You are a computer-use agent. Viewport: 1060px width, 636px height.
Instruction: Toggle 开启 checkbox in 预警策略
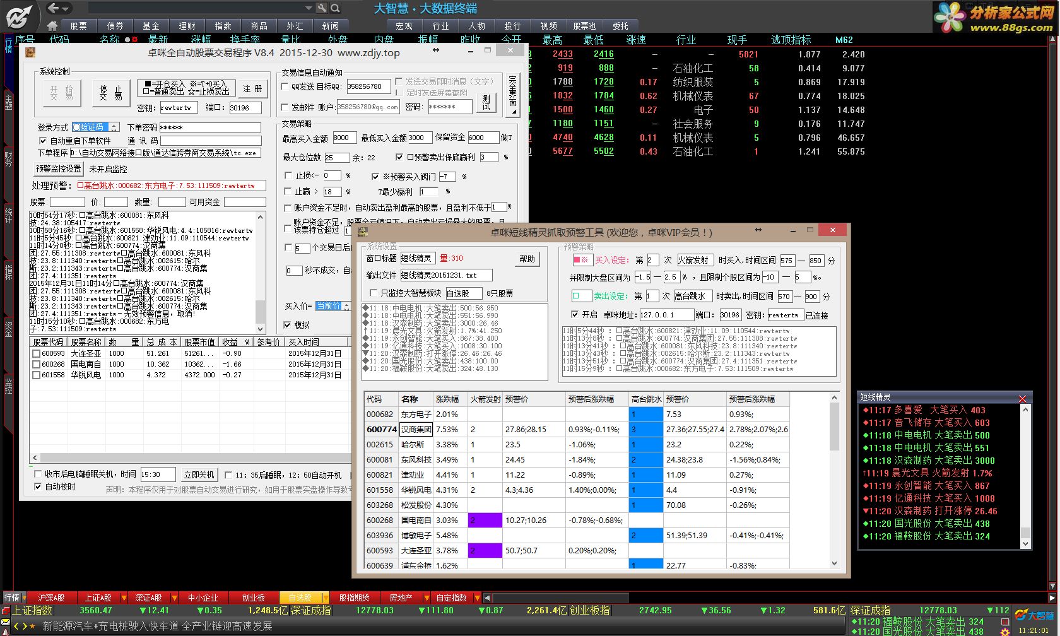[x=574, y=314]
